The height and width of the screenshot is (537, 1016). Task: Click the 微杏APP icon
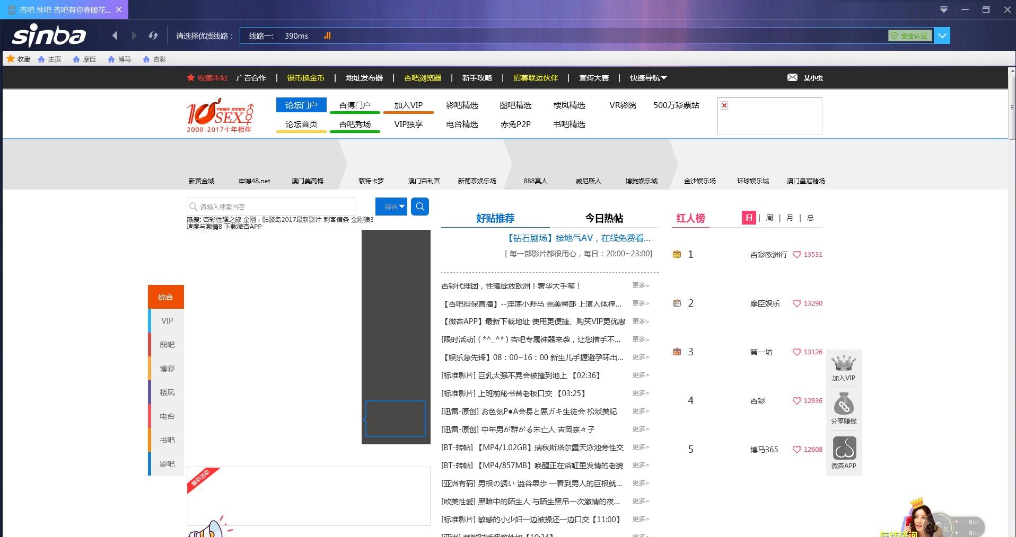(844, 448)
